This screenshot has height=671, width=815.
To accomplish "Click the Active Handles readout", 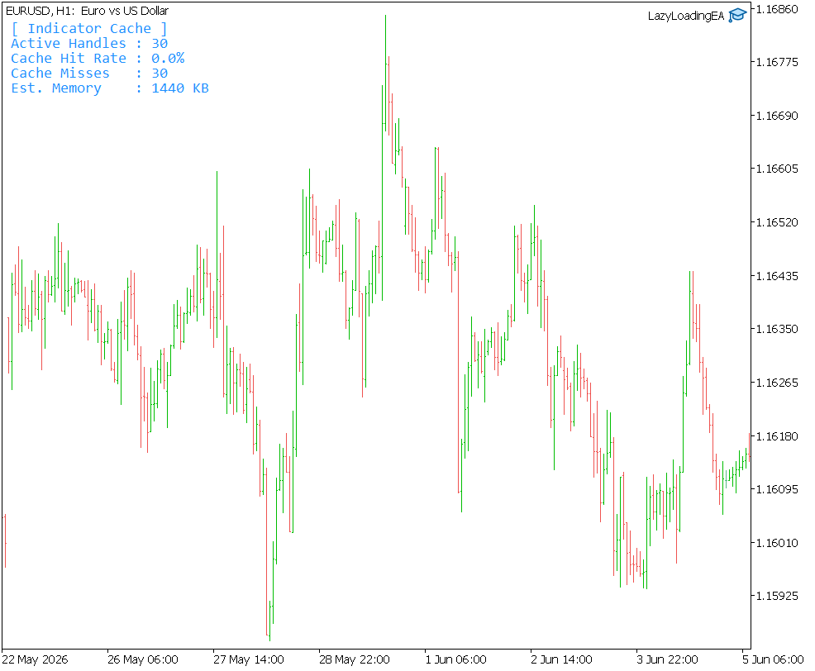I will [89, 44].
